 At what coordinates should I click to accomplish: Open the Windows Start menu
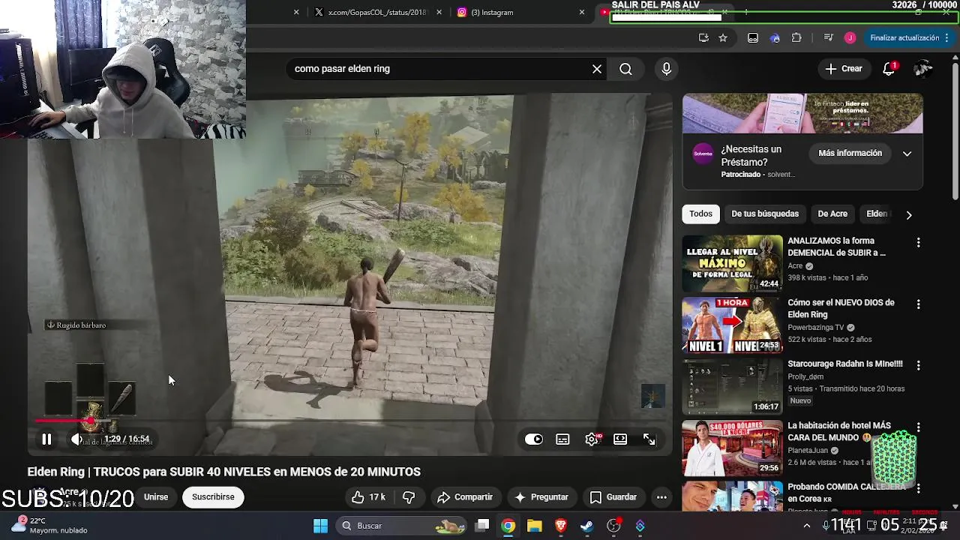point(320,526)
